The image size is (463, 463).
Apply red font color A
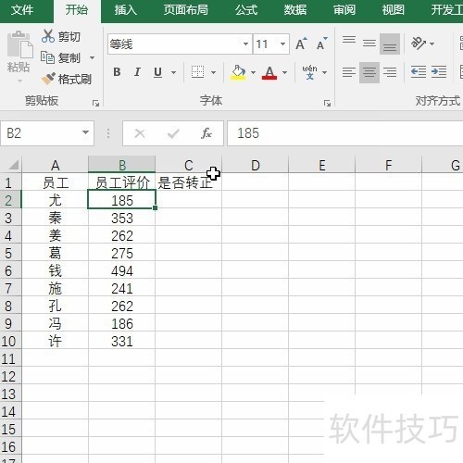coord(269,72)
